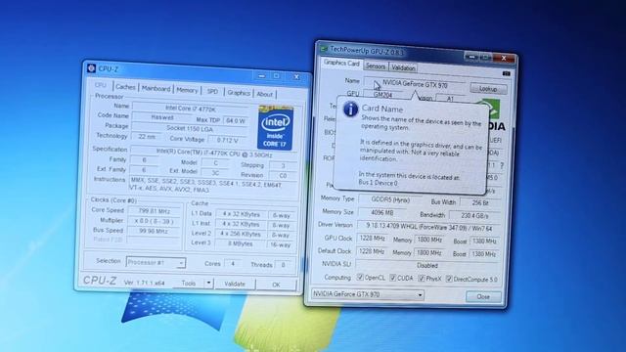Screen dimensions: 626x352
Task: Click the Close button in GPU-Z
Action: [x=483, y=296]
